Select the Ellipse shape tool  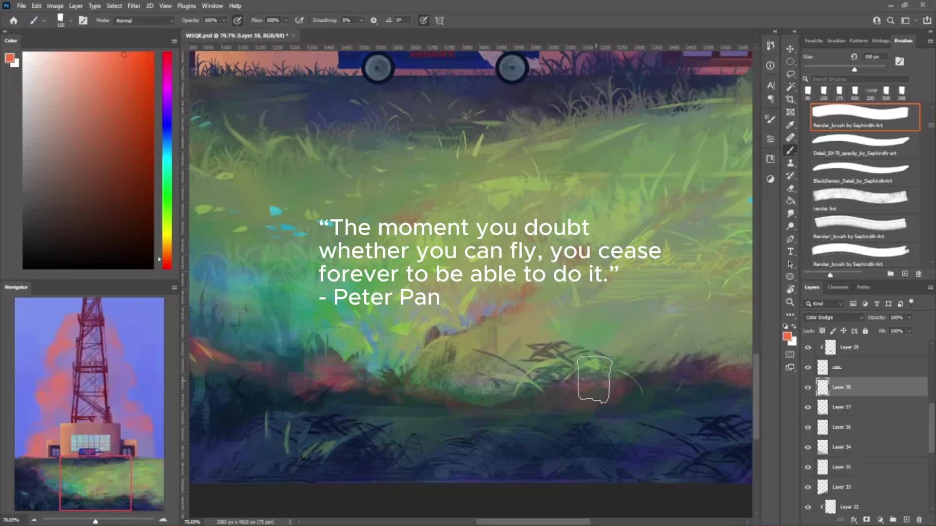click(790, 277)
